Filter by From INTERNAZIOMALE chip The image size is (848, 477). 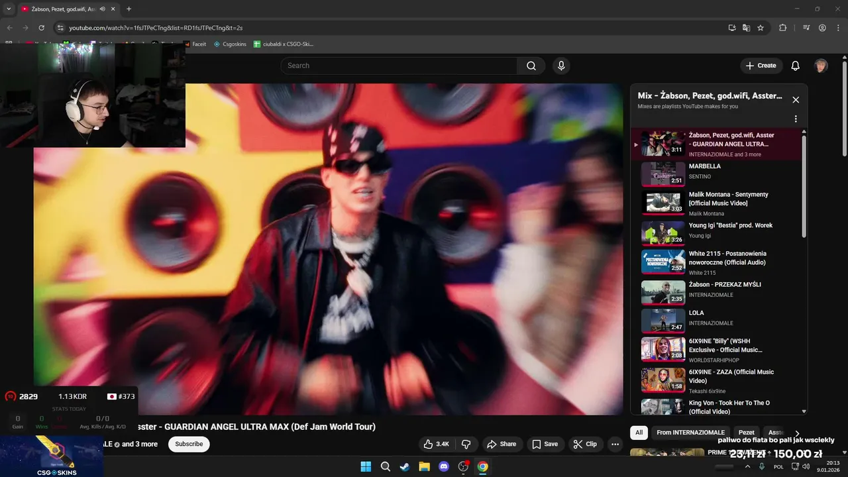pos(691,433)
